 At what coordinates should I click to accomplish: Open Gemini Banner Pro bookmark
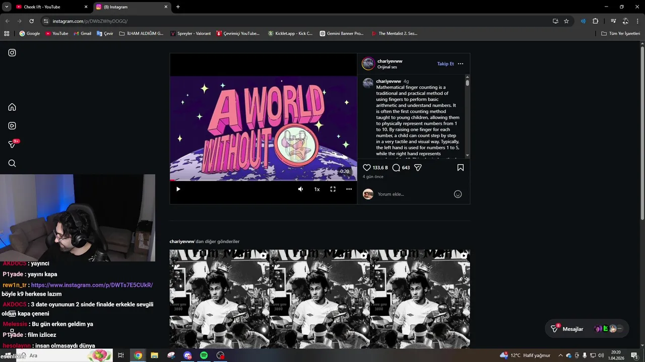click(341, 33)
